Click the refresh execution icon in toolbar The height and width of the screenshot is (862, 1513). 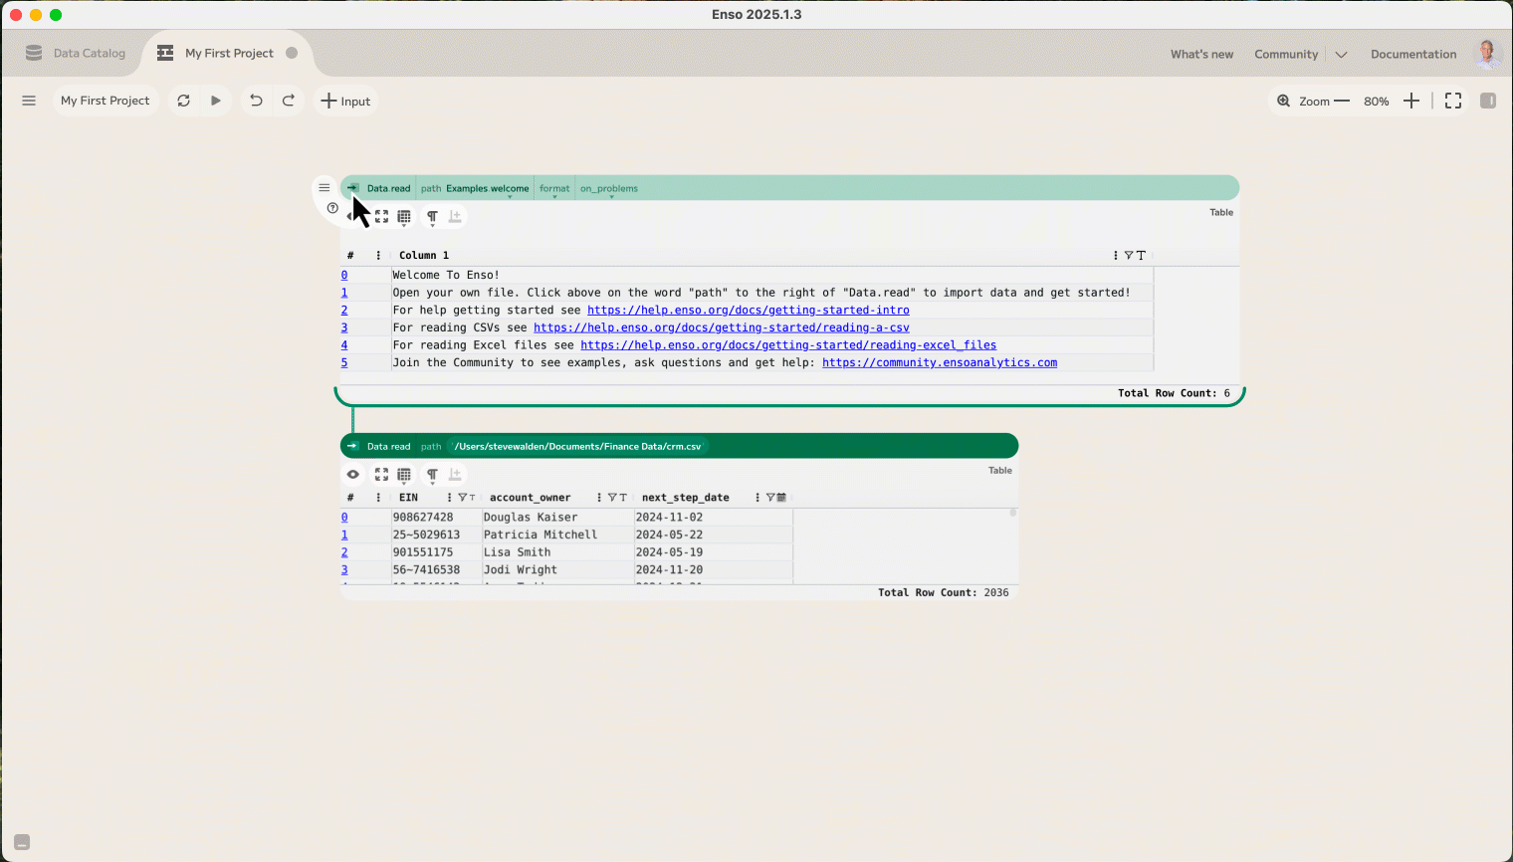[183, 101]
